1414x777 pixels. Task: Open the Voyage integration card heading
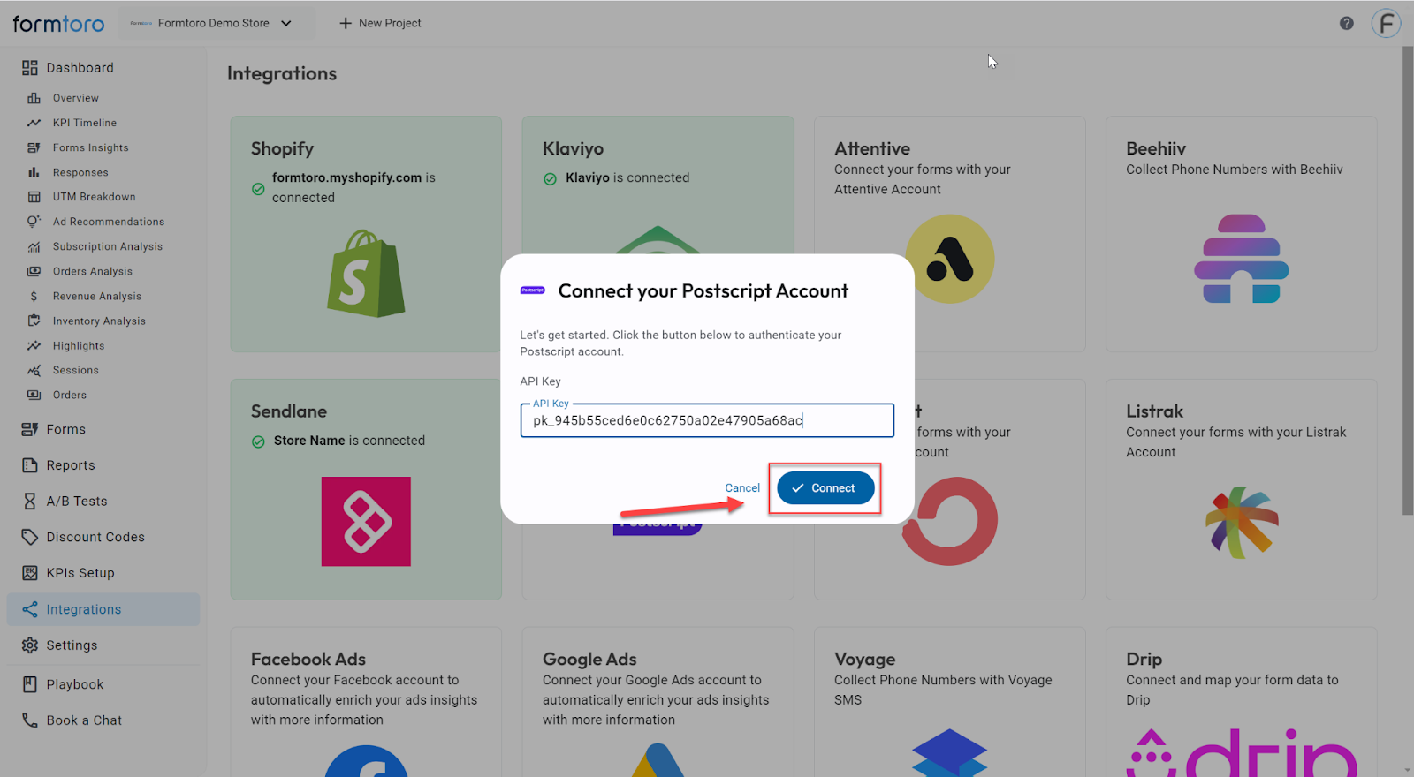(x=864, y=660)
